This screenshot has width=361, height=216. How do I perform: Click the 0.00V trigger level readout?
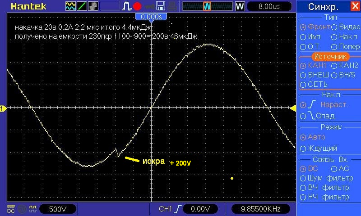pos(200,209)
